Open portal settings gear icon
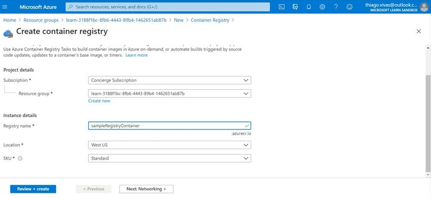 click(322, 7)
